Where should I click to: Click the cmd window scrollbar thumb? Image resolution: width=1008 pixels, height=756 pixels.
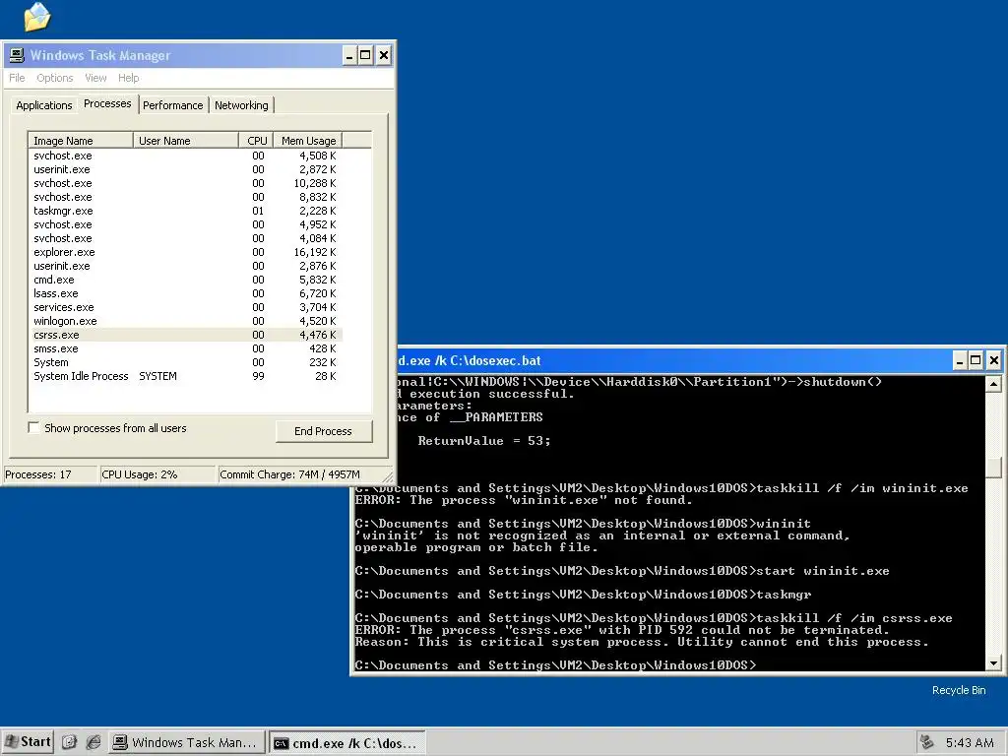pyautogui.click(x=994, y=468)
